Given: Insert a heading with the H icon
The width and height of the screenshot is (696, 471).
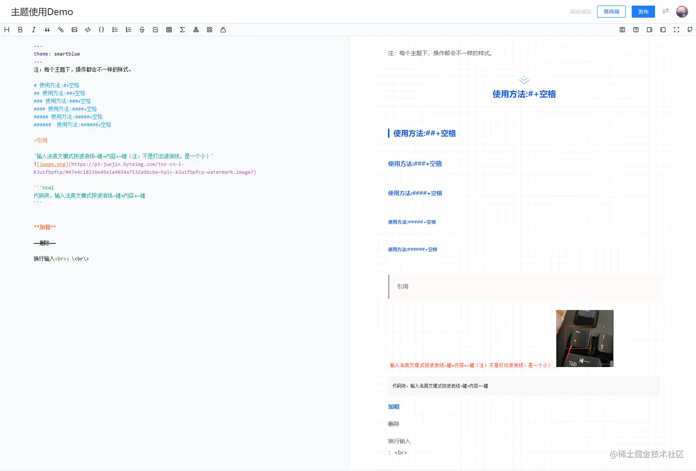Looking at the screenshot, I should coord(7,29).
